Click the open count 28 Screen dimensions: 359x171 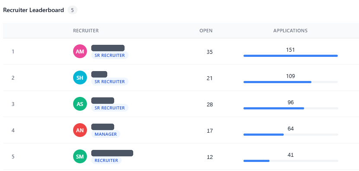tap(209, 104)
